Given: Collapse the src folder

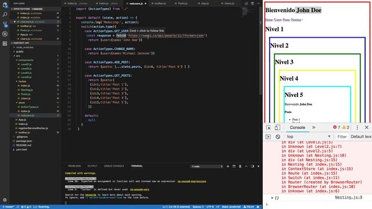Looking at the screenshot, I should pos(18,56).
